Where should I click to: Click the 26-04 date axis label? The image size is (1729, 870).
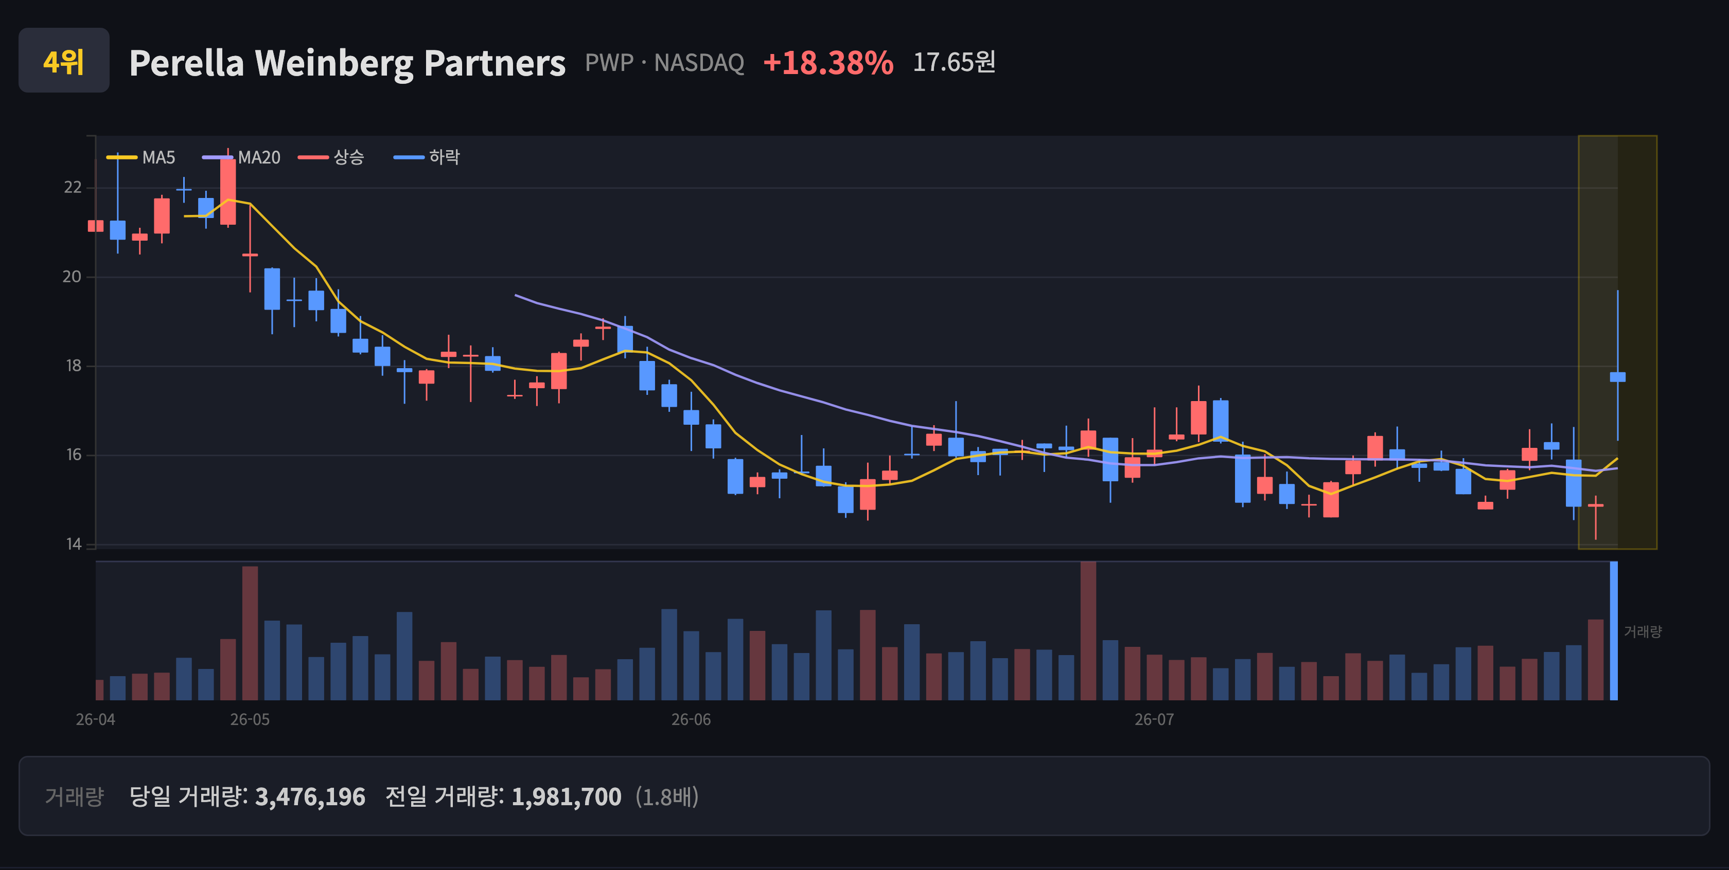pyautogui.click(x=95, y=719)
